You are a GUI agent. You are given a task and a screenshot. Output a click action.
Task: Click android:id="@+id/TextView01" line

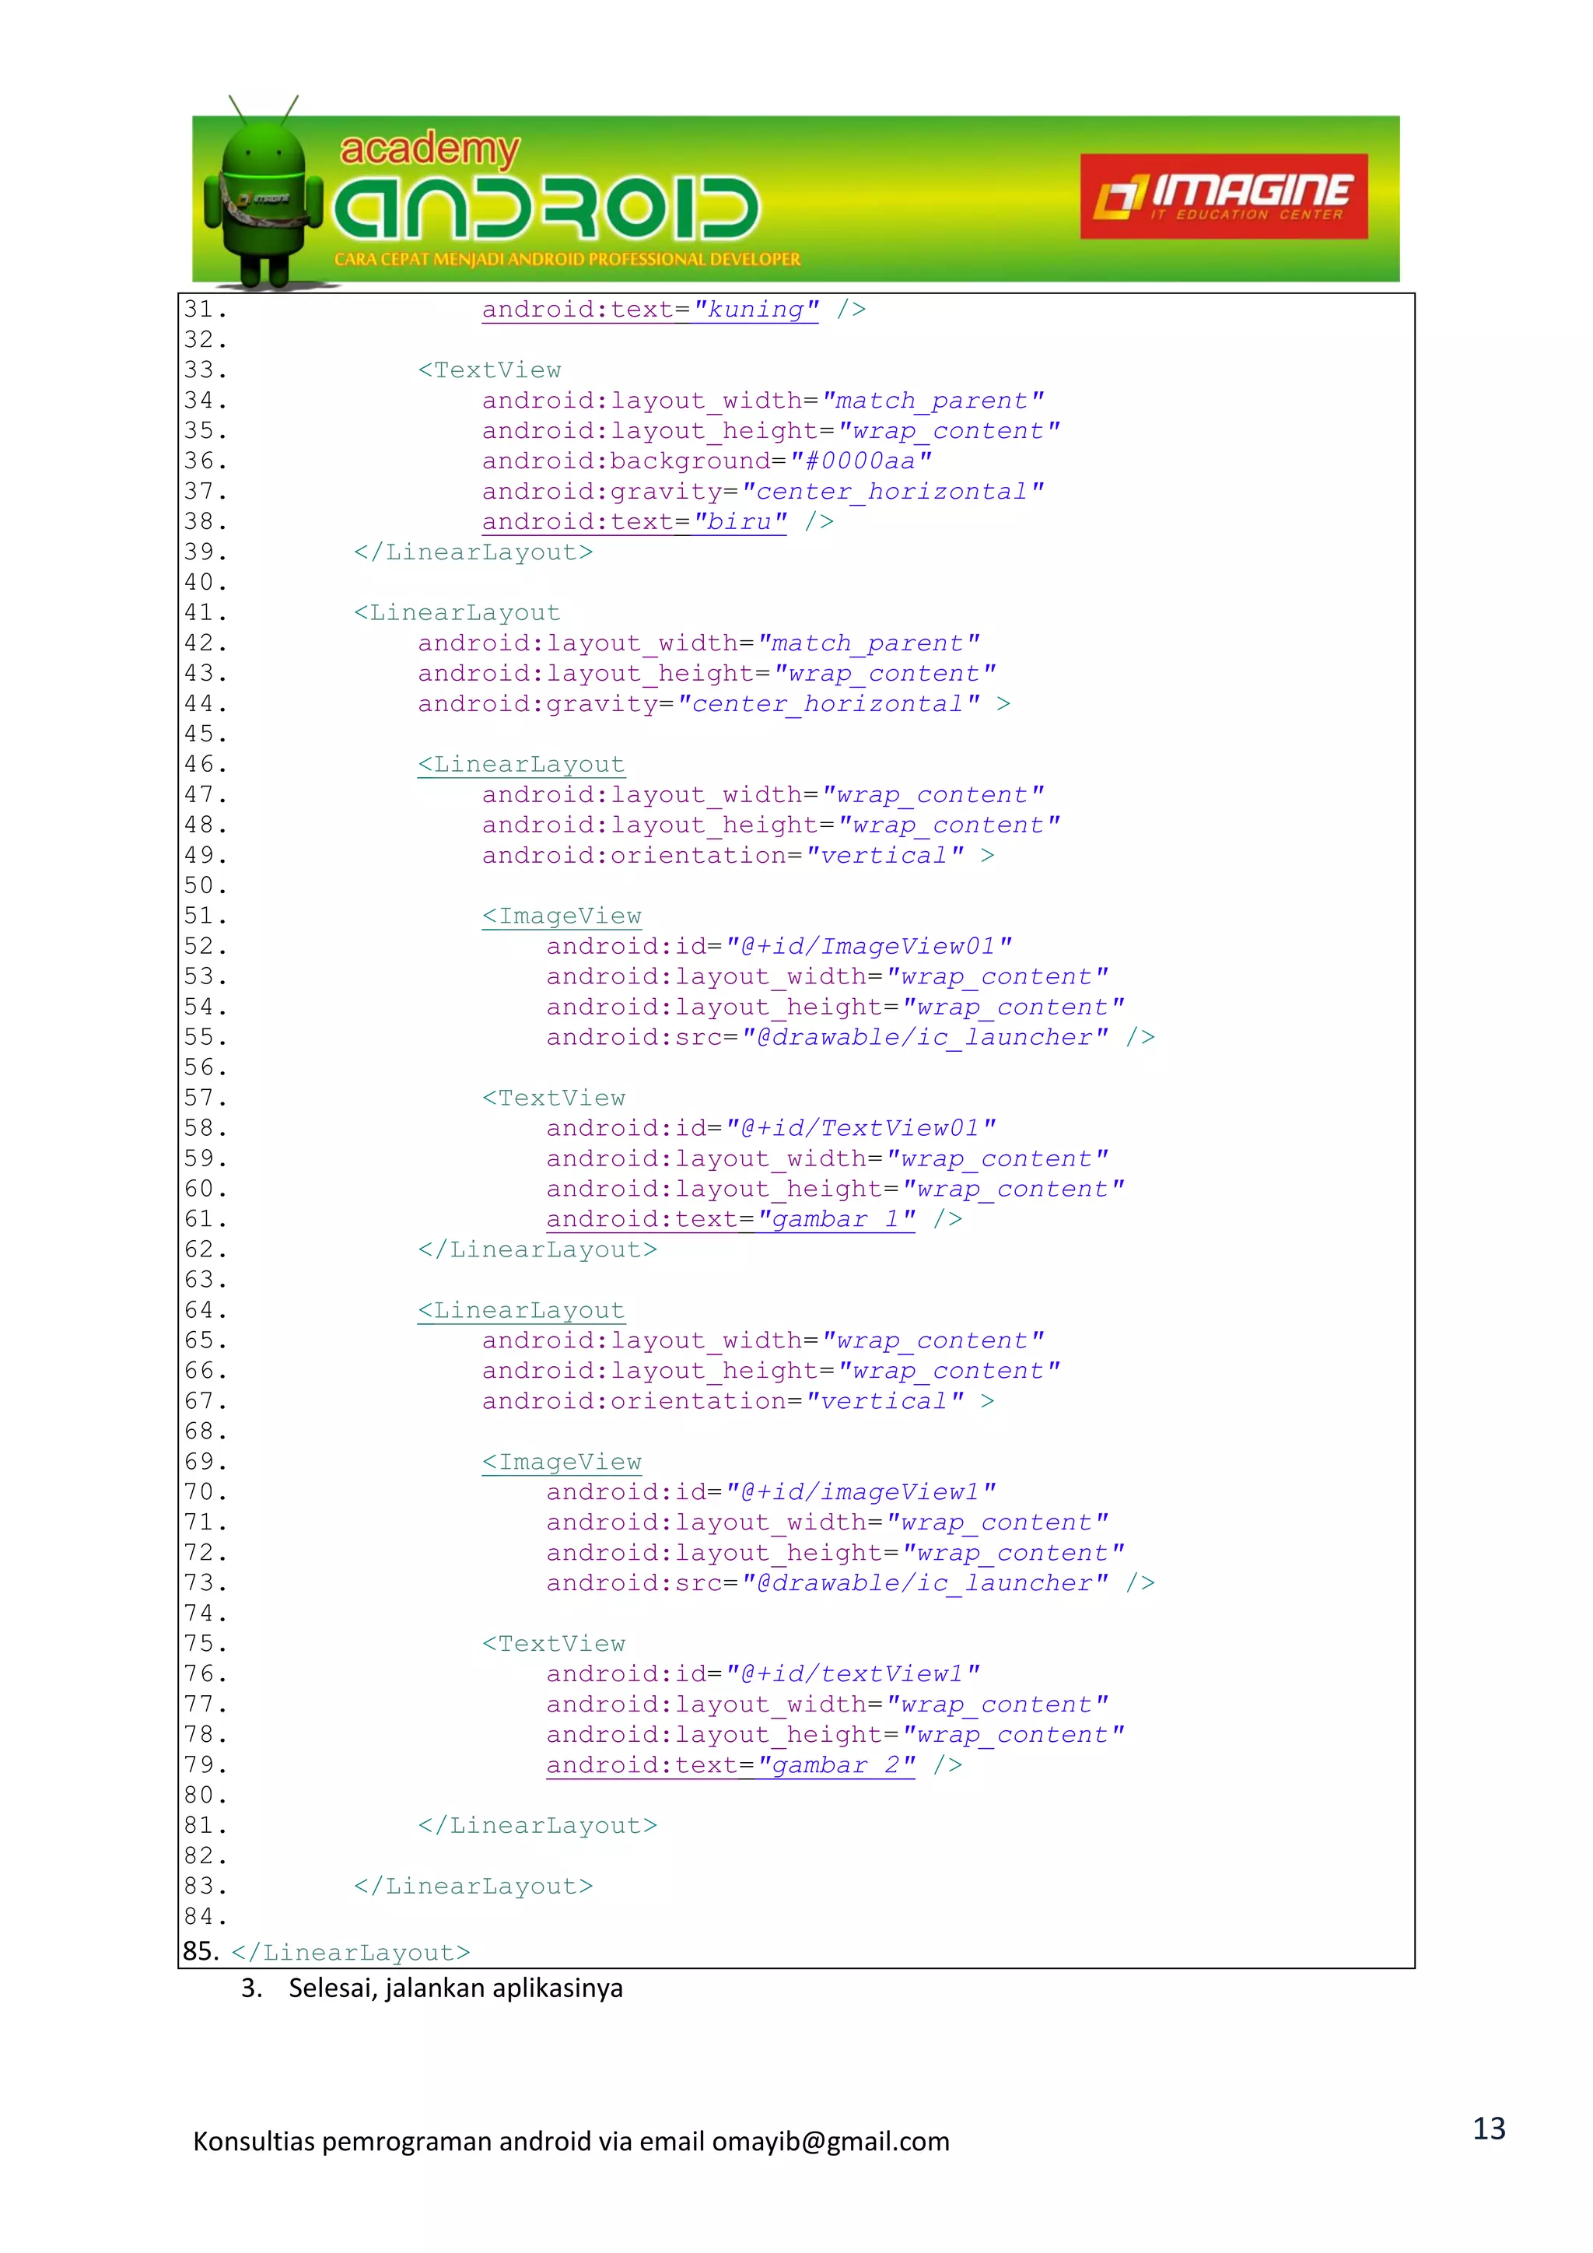point(771,1129)
